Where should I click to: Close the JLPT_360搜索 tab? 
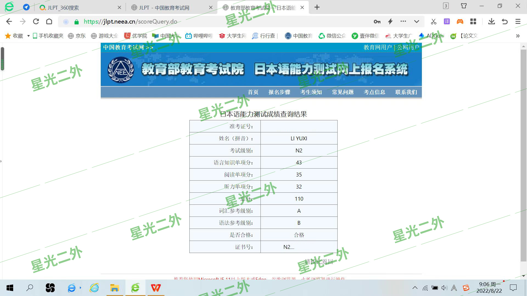(119, 8)
